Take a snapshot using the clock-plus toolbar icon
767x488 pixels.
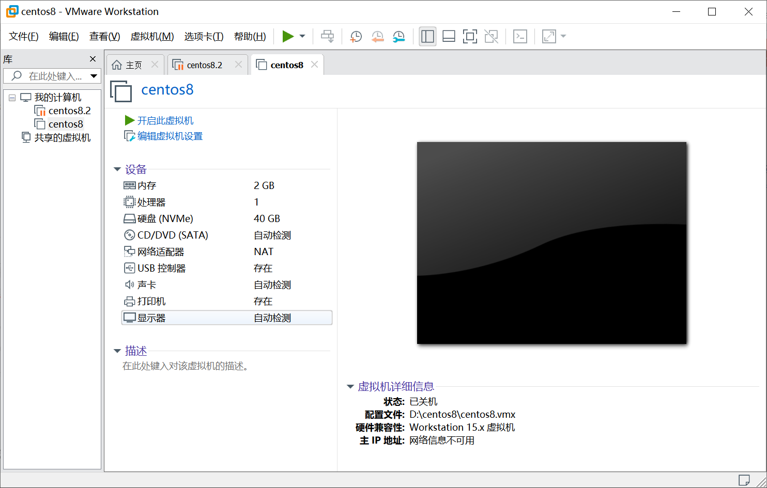coord(356,36)
